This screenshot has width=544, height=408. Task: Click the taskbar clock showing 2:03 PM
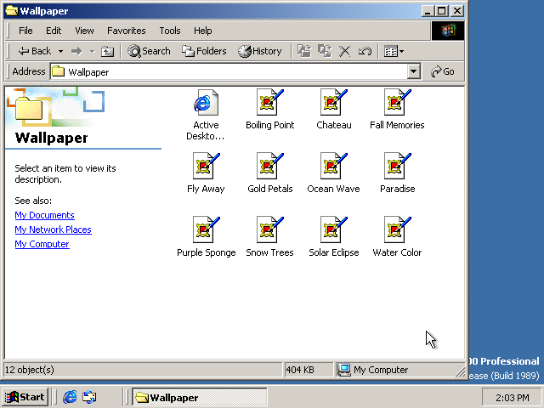point(512,398)
